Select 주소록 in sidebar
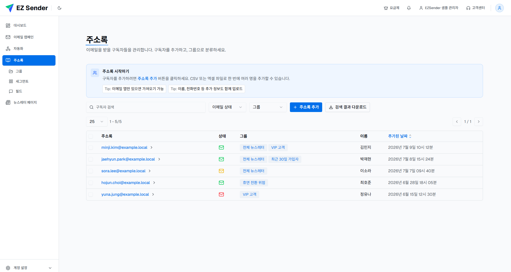Screen dimensions: 511x272 click(29, 60)
